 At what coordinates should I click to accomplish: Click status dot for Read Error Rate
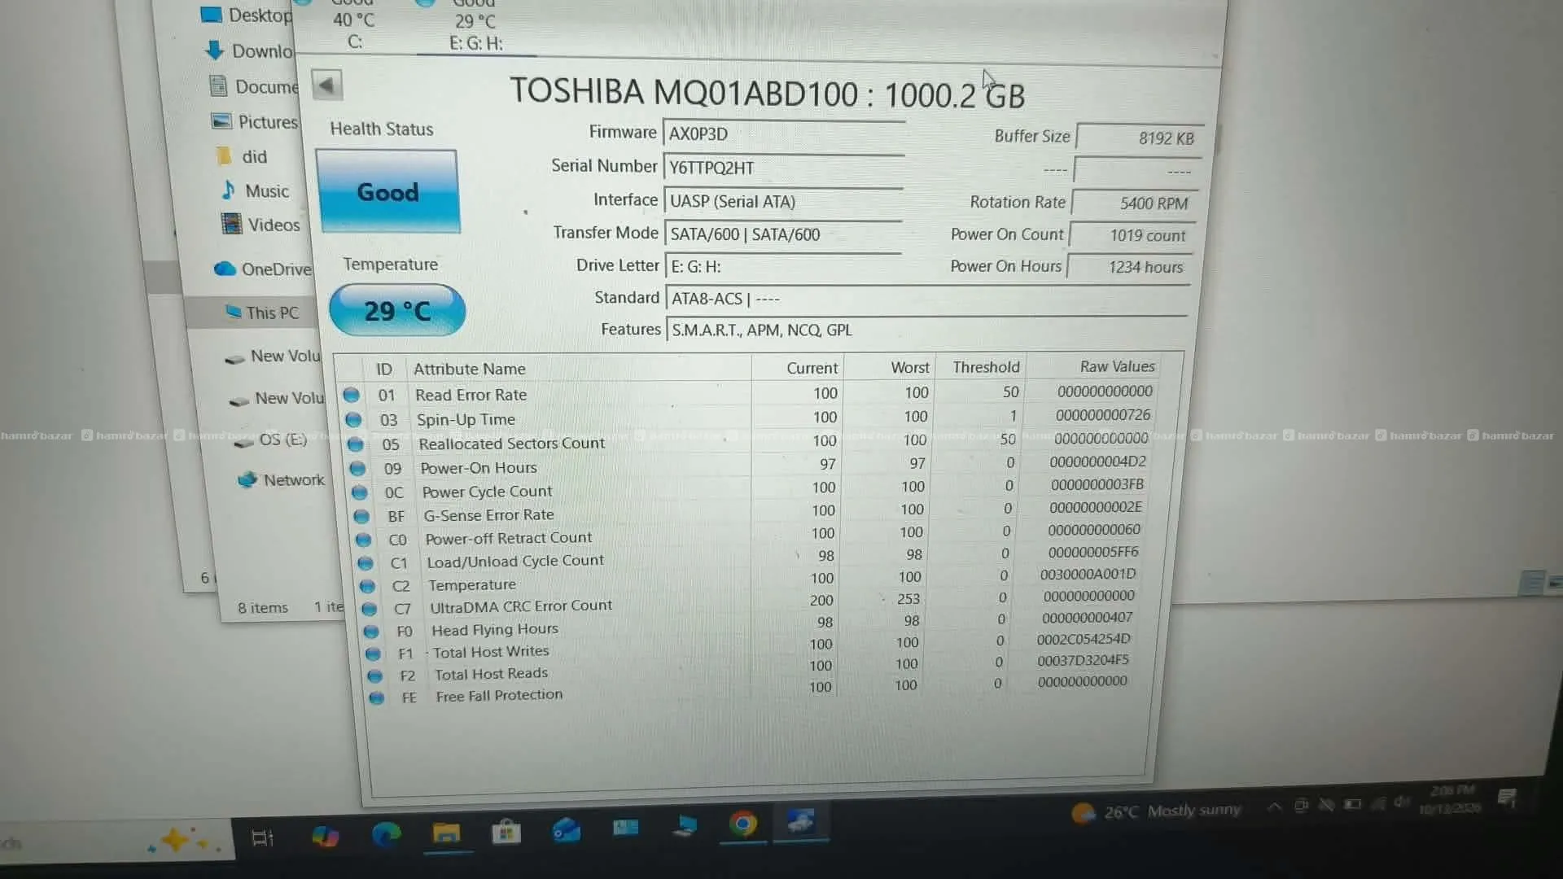pos(351,395)
